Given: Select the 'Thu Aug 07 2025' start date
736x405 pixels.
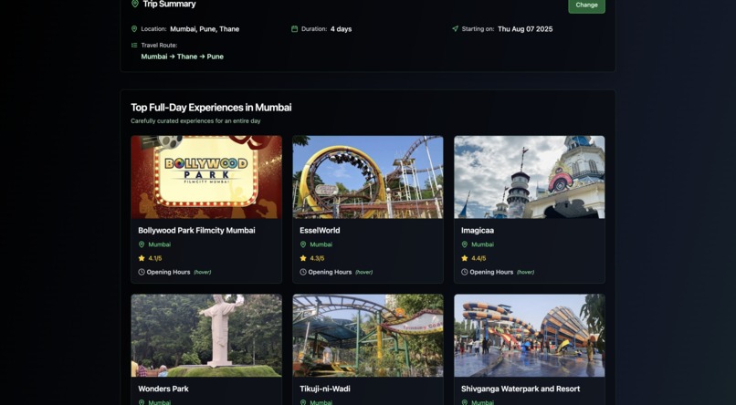Looking at the screenshot, I should 525,29.
